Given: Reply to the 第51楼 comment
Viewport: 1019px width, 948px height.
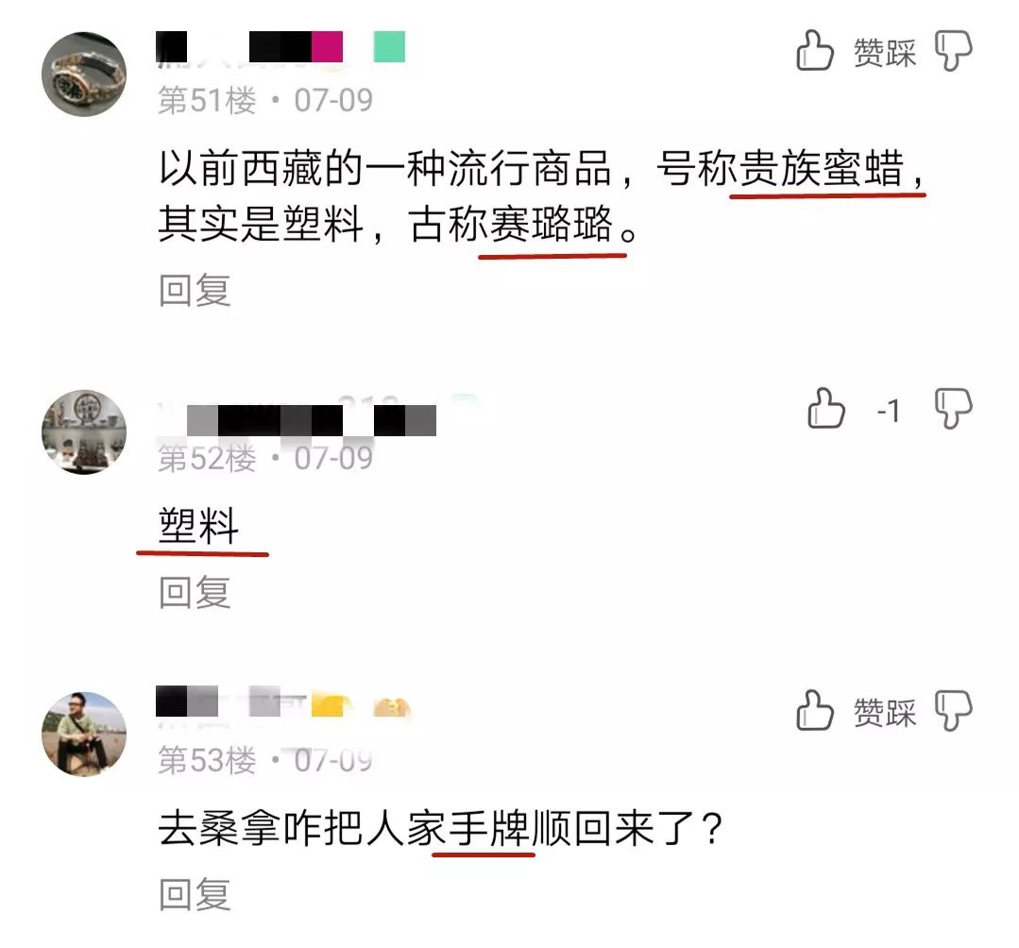Looking at the screenshot, I should 195,290.
